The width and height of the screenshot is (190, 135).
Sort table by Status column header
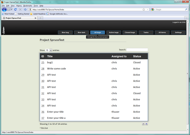[137, 56]
